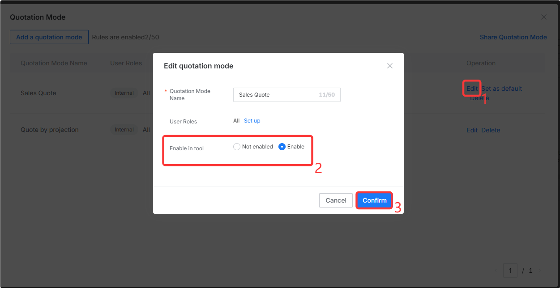Delete the Sales Quote mode
Viewport: 560px width, 288px height.
(x=479, y=98)
